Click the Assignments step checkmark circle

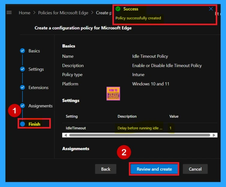(23, 106)
